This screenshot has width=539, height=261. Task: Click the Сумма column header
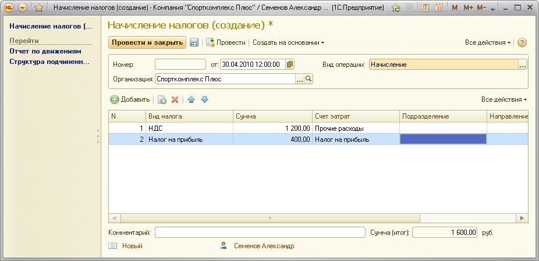[x=272, y=116]
